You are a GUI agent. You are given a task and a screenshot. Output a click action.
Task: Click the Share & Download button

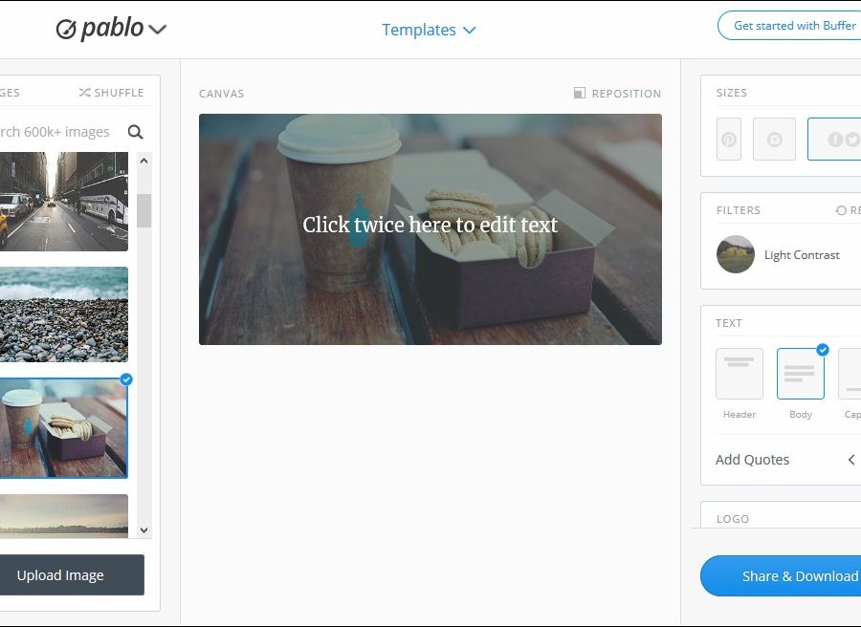click(781, 576)
